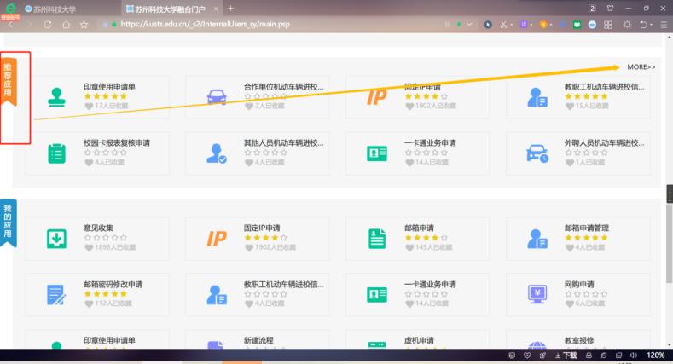This screenshot has height=364, width=673.
Task: Open the 120% zoom level menu
Action: tap(655, 355)
